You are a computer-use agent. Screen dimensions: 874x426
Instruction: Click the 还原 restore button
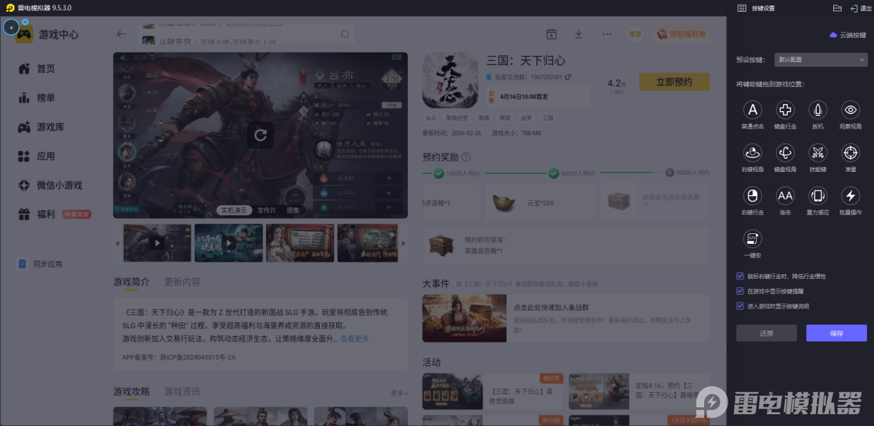pos(766,333)
